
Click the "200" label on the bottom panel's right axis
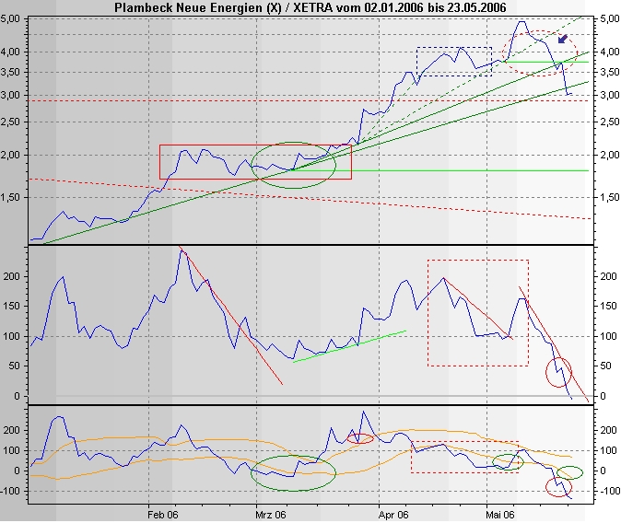(608, 430)
